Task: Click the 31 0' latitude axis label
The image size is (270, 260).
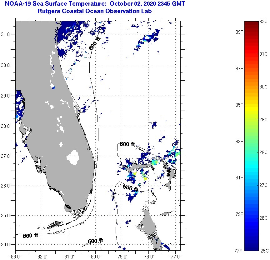Action: [7, 34]
